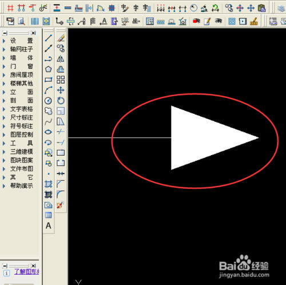Viewport: 286px width, 285px height.
Task: Select the Polygon draw tool
Action: pos(49,69)
